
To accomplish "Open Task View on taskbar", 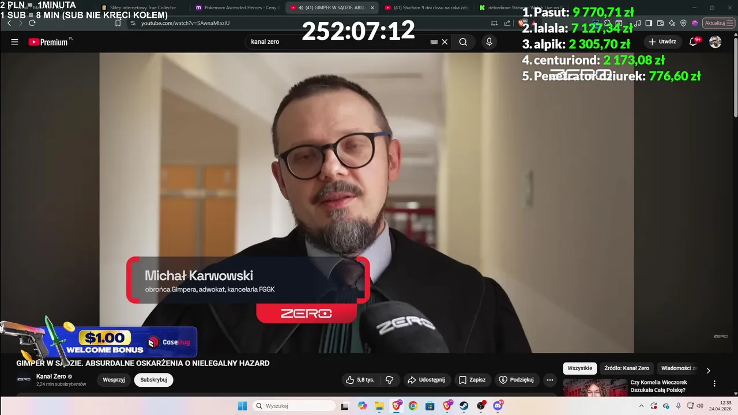I will 344,406.
